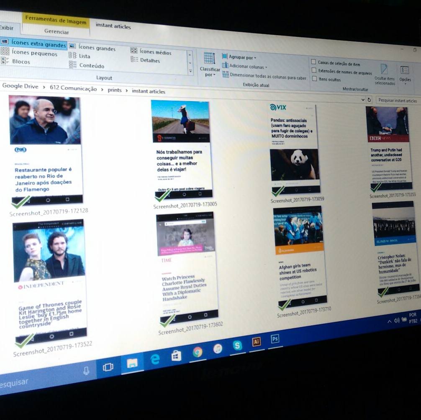
Task: Select the Ícones extra grandes layout
Action: pyautogui.click(x=33, y=43)
